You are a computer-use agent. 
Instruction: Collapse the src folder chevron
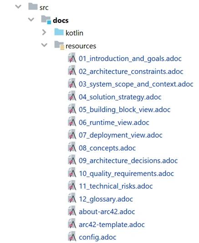[x=18, y=7]
